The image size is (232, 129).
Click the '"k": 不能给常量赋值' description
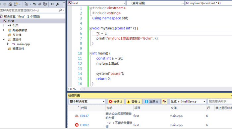[119, 125]
